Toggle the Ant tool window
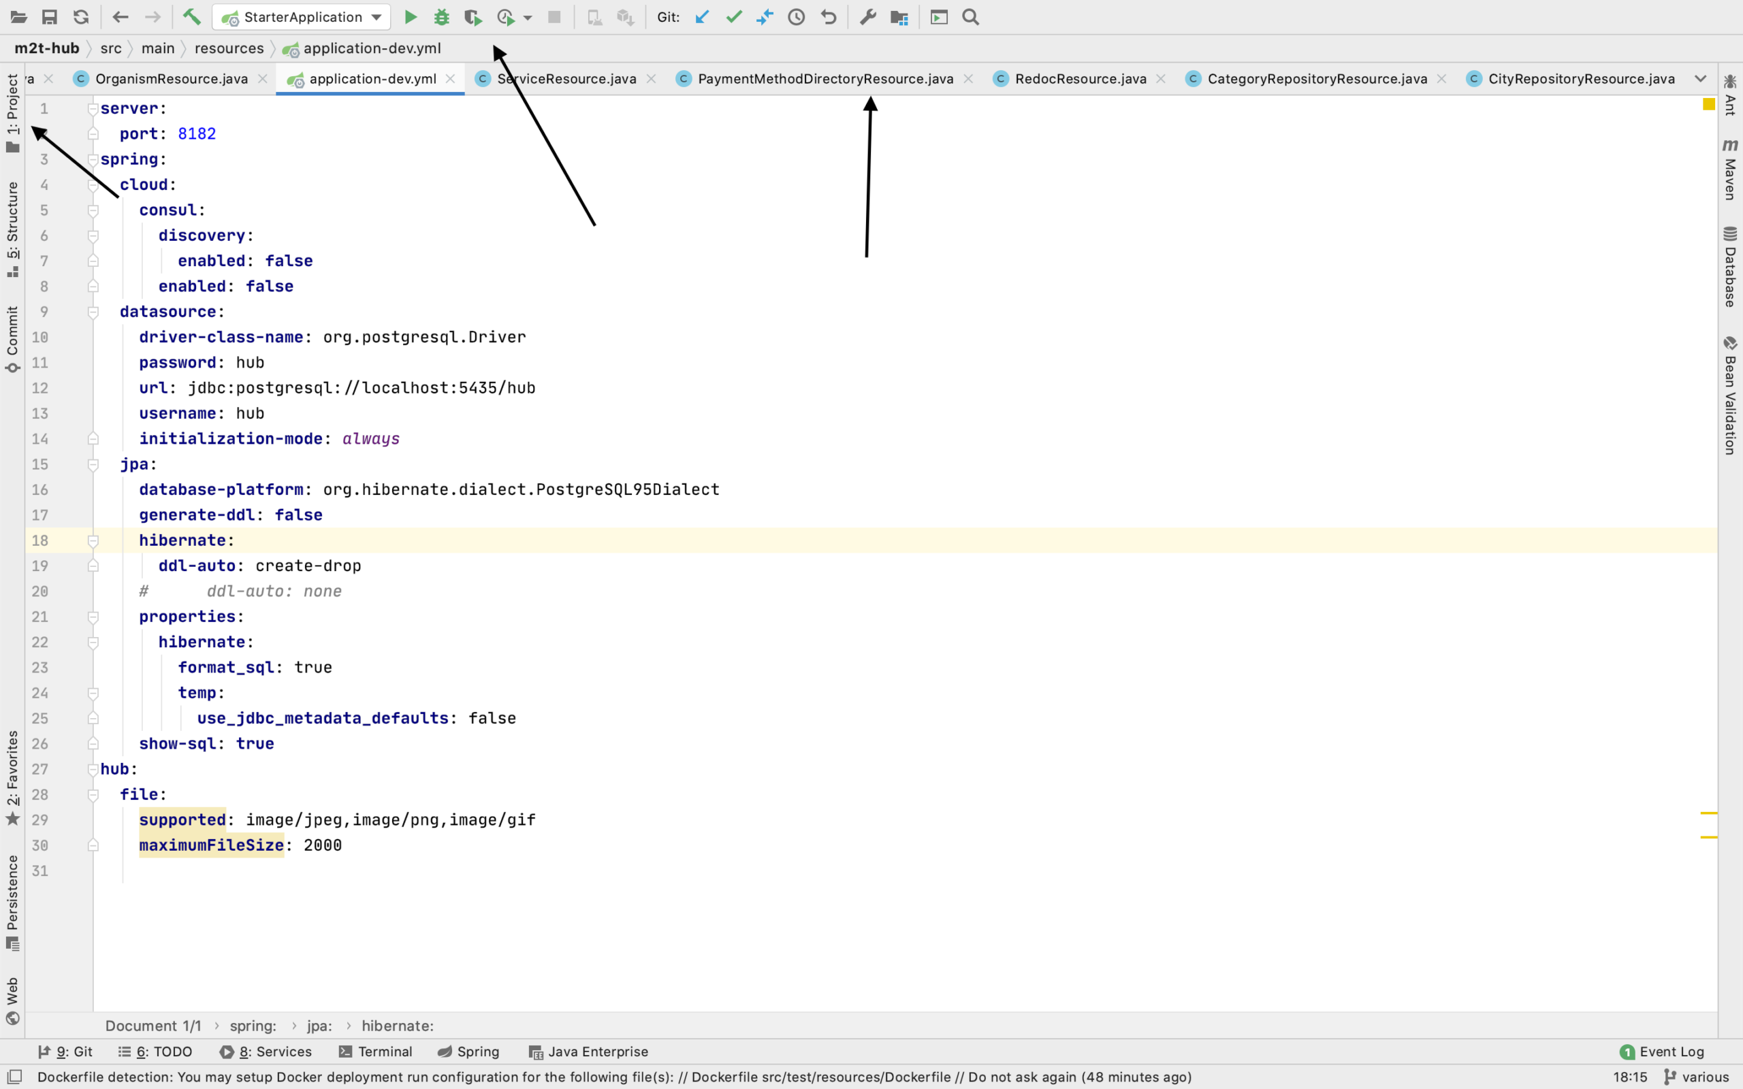 (1730, 95)
